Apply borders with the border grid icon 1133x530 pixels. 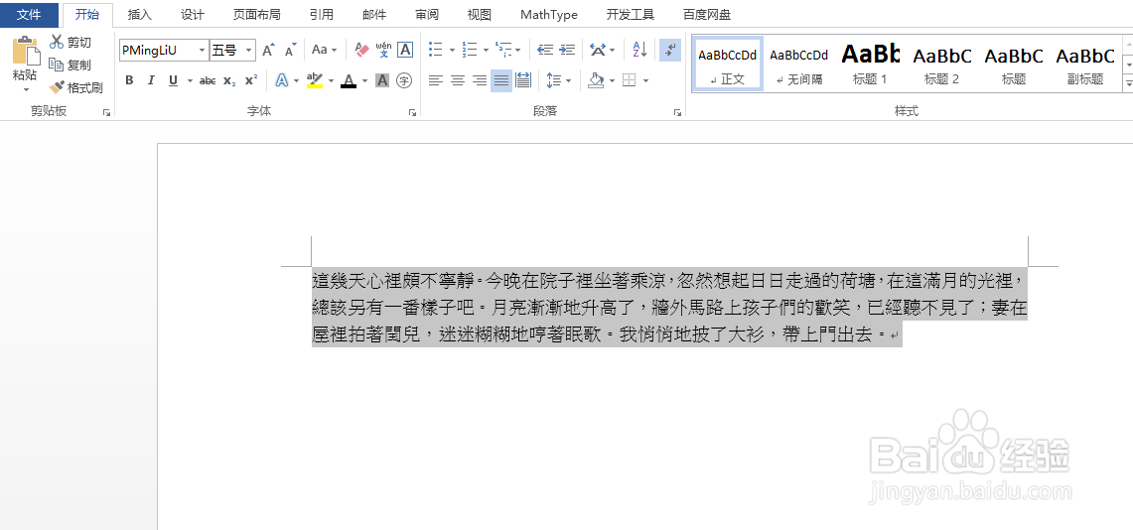[630, 80]
